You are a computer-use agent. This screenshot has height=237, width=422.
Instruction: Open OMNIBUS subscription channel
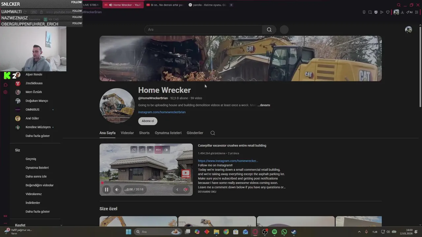click(x=32, y=110)
